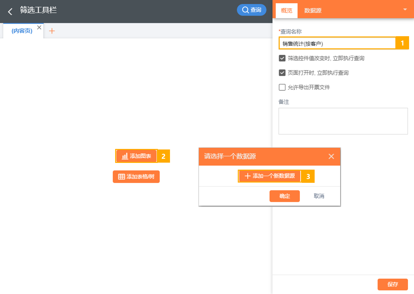Confirm with the 确定 button
The width and height of the screenshot is (414, 294).
pyautogui.click(x=285, y=196)
